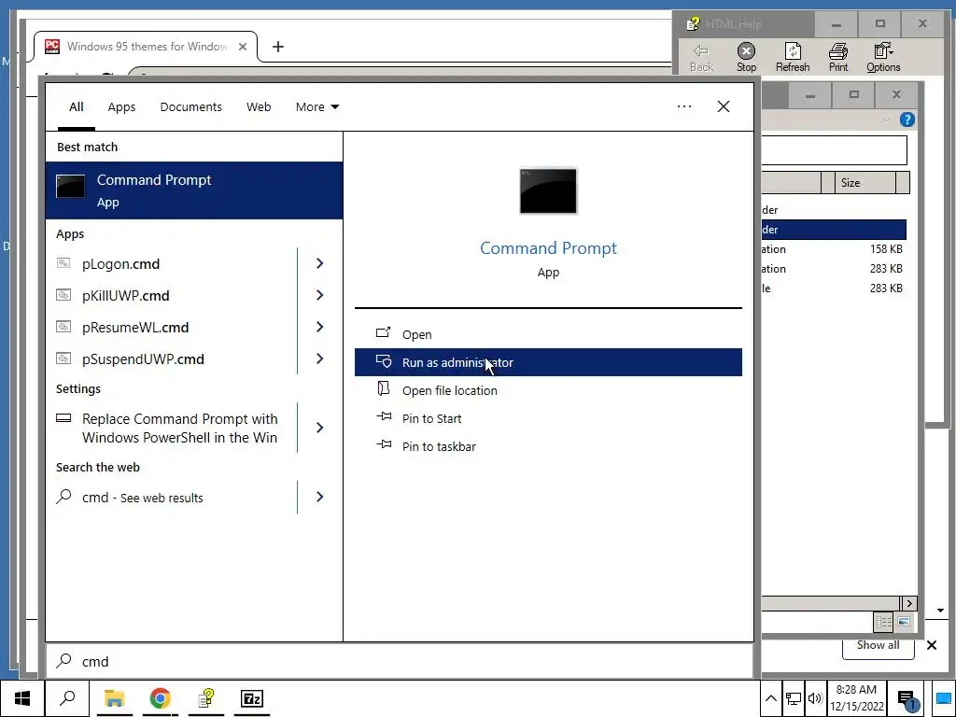This screenshot has height=717, width=956.
Task: Choose Run as administrator
Action: [x=548, y=362]
